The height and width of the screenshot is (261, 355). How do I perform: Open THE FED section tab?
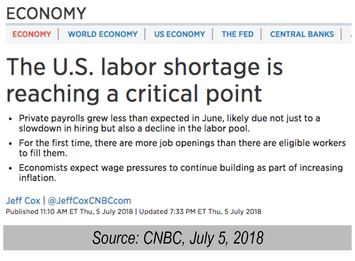pyautogui.click(x=237, y=34)
